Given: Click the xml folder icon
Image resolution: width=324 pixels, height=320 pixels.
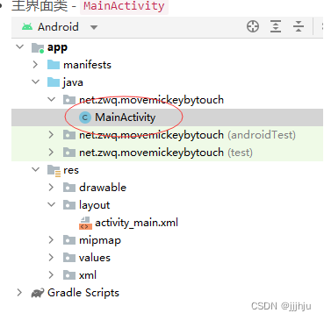Looking at the screenshot, I should click(69, 275).
